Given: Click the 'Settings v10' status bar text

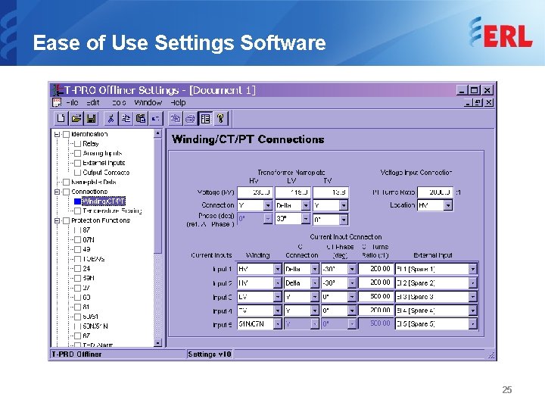Looking at the screenshot, I should click(209, 354).
